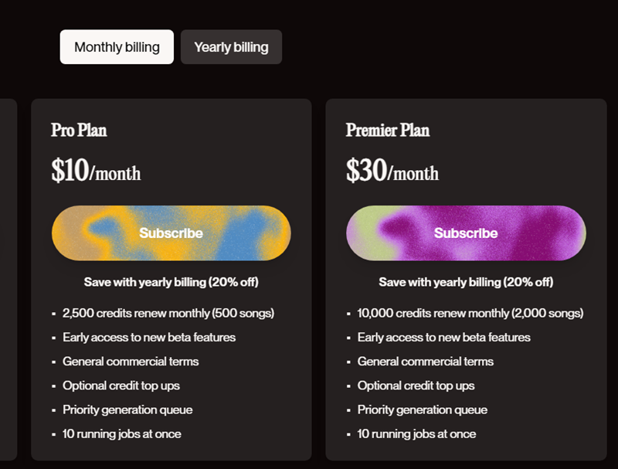This screenshot has width=618, height=469.
Task: Click Optional credit top ups in Pro Plan
Action: (x=121, y=386)
